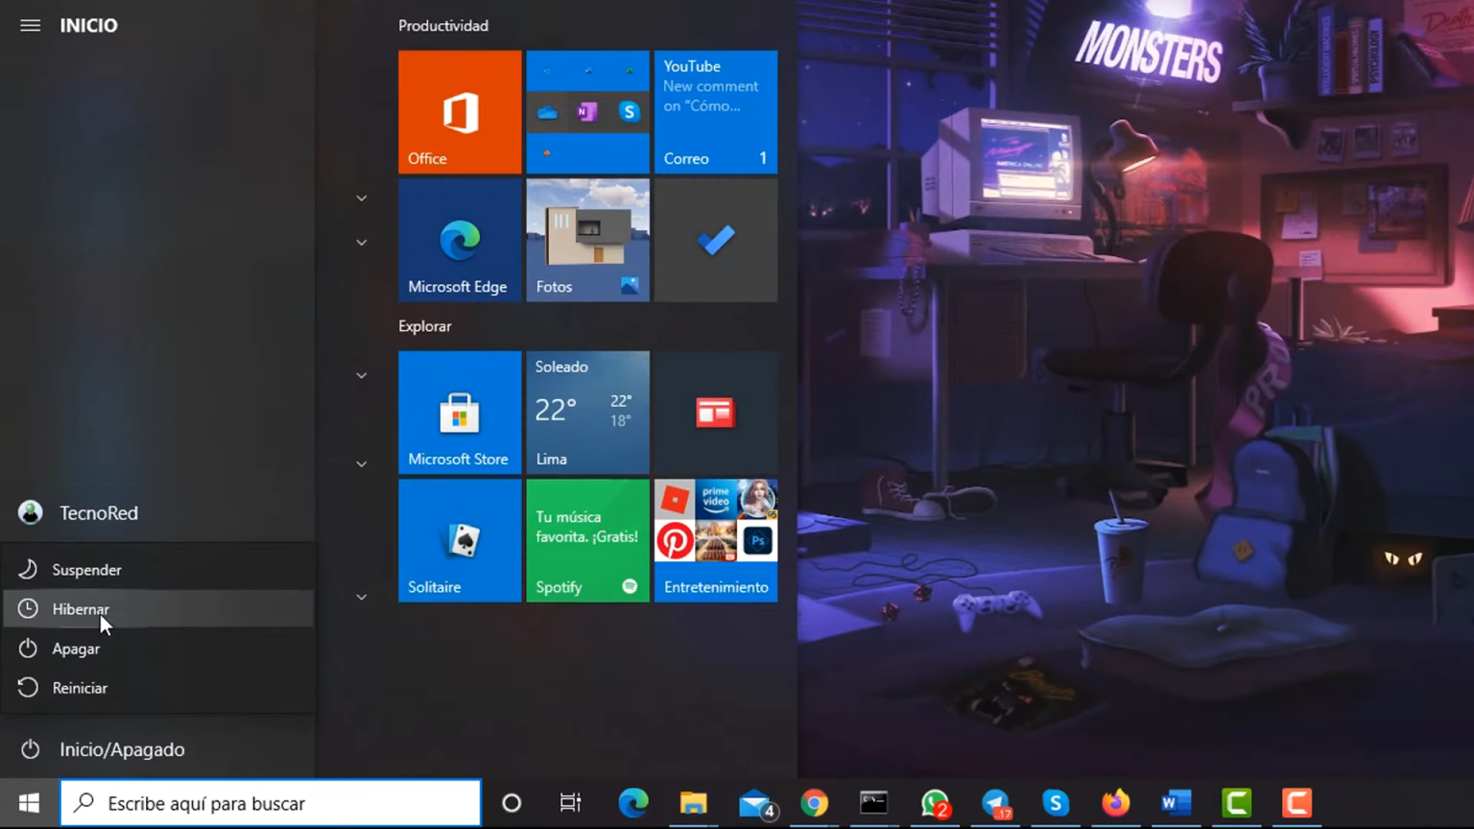The height and width of the screenshot is (829, 1474).
Task: Open WhatsApp from taskbar
Action: pyautogui.click(x=935, y=803)
